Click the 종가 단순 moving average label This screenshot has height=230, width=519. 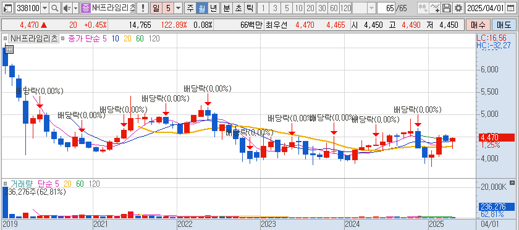pos(84,38)
